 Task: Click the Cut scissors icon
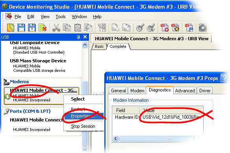pyautogui.click(x=56, y=28)
